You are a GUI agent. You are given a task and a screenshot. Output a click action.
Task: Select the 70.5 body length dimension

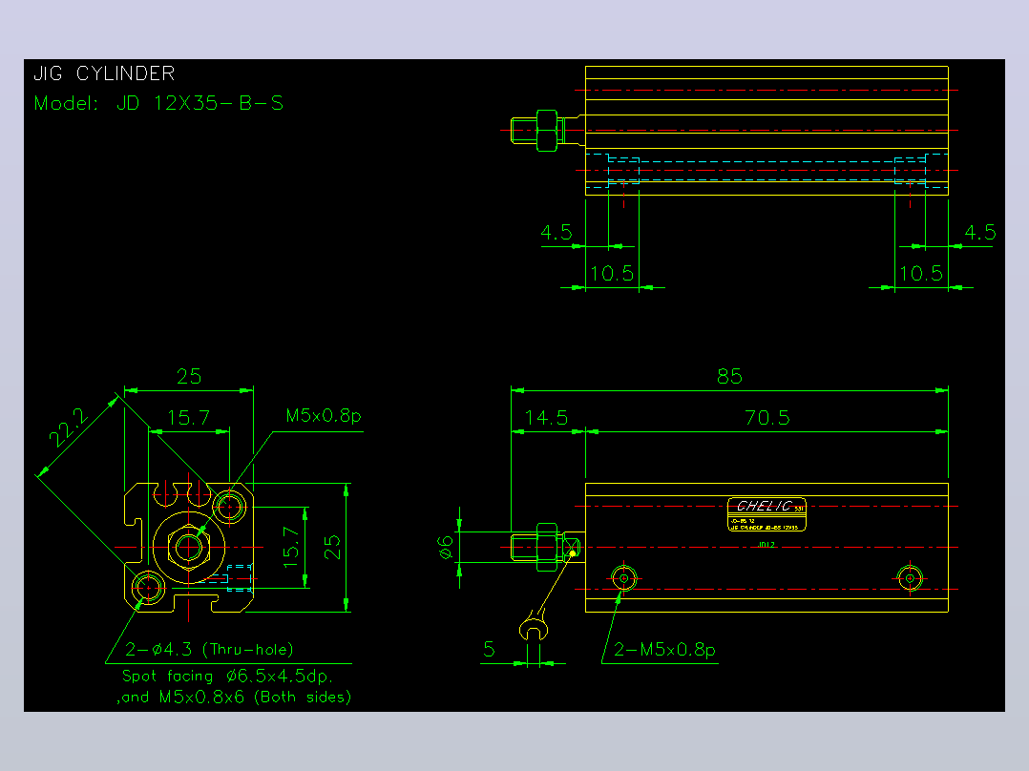767,418
